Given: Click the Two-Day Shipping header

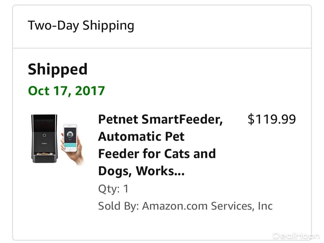Looking at the screenshot, I should (x=81, y=25).
